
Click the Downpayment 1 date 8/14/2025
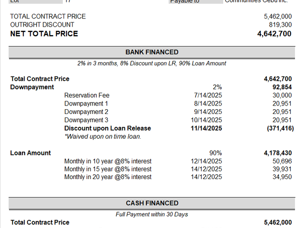[x=208, y=104]
